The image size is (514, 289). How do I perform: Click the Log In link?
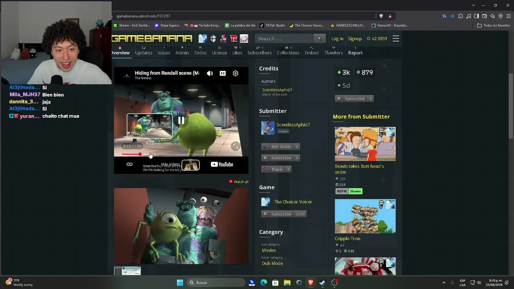tap(337, 39)
